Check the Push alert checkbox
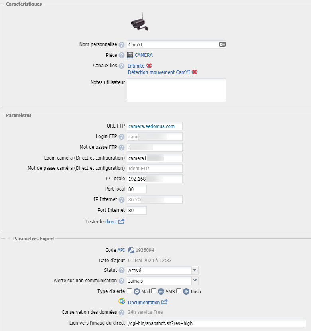The height and width of the screenshot is (331, 311). [x=179, y=291]
